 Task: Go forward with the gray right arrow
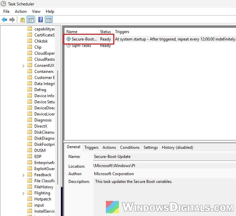tap(12, 20)
